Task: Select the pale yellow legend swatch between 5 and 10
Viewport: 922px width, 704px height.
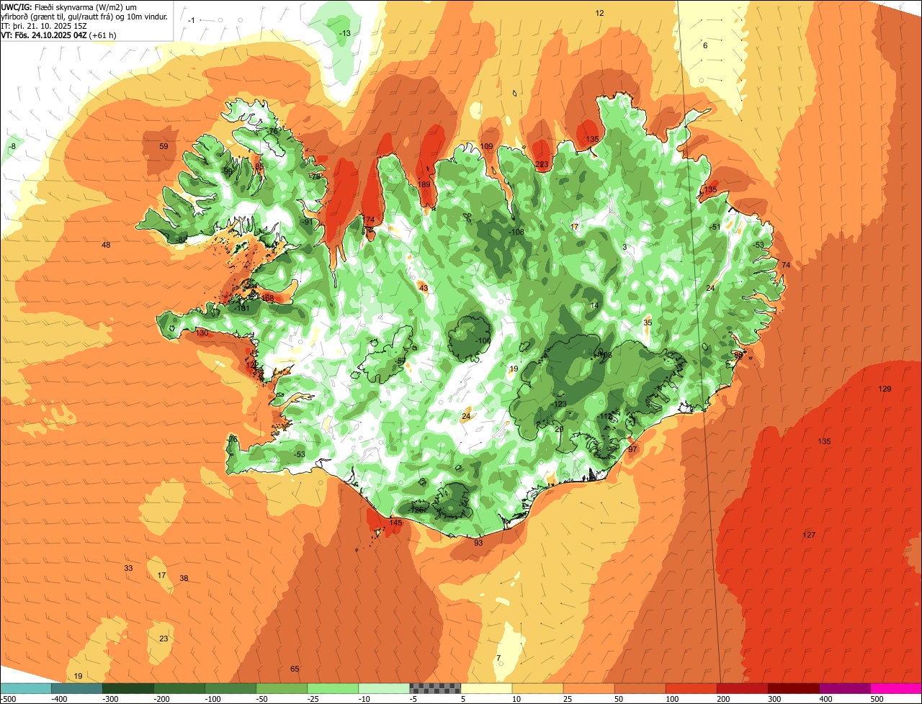Action: coord(486,688)
